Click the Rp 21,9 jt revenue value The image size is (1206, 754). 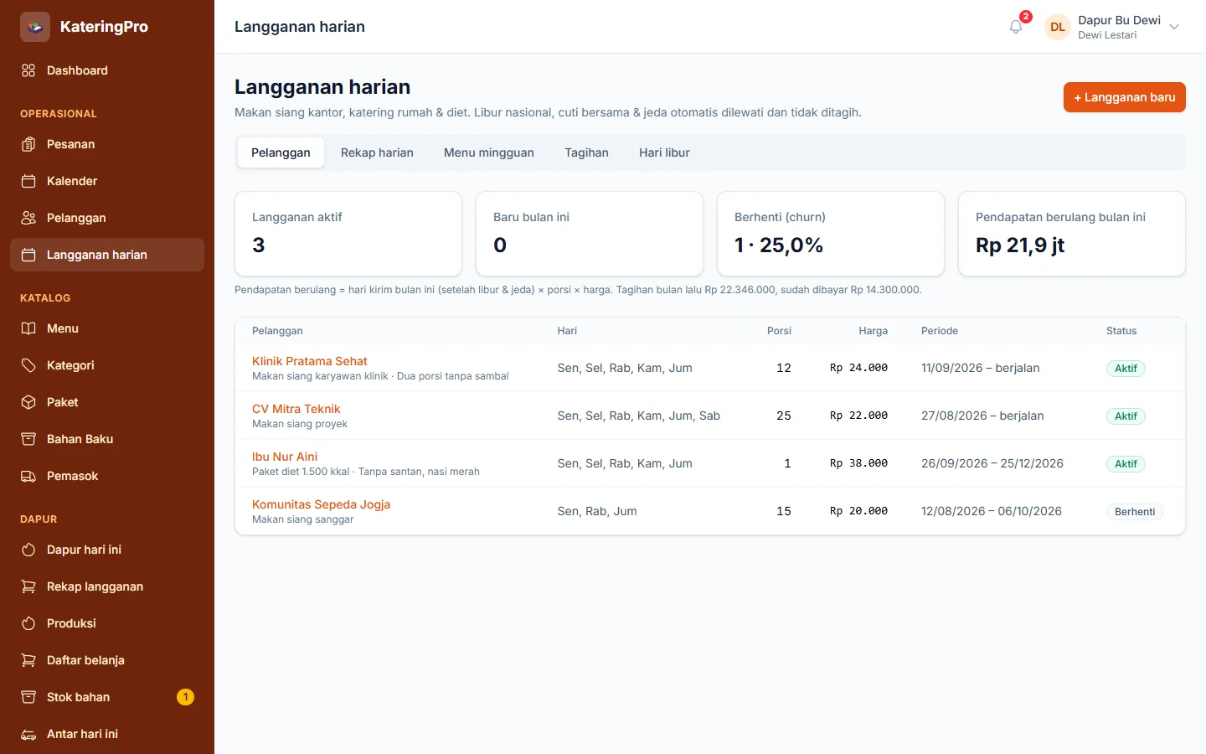coord(1020,245)
